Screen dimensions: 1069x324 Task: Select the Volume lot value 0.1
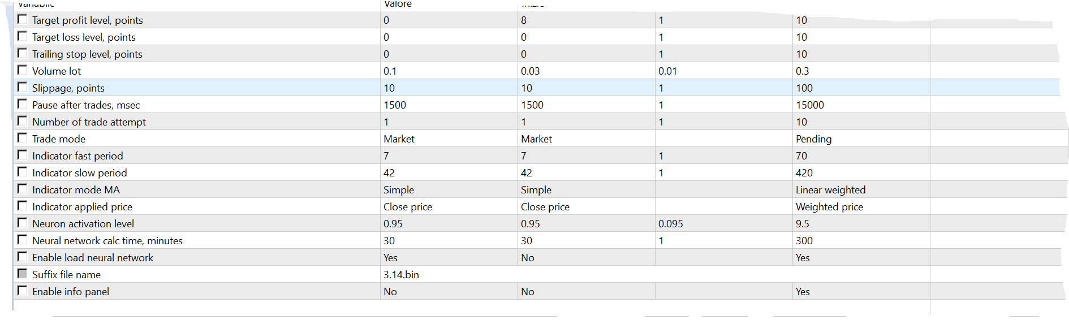pos(390,71)
